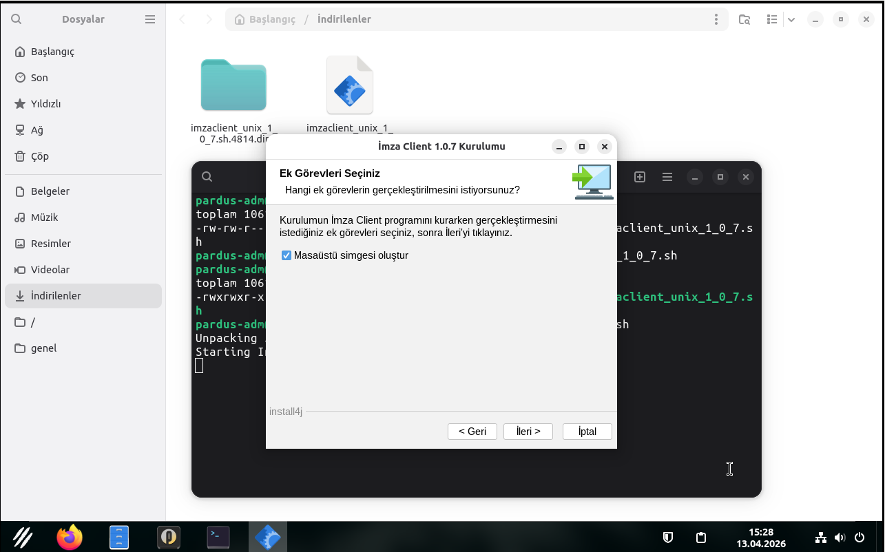Open Müzik folder in sidebar

coord(83,217)
